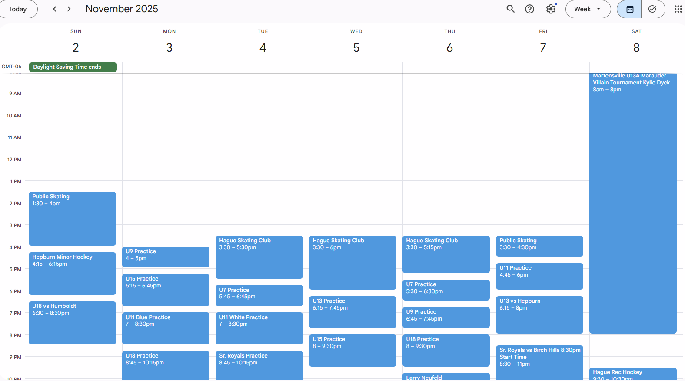
Task: Open Sunday Public Skating event
Action: pos(72,218)
